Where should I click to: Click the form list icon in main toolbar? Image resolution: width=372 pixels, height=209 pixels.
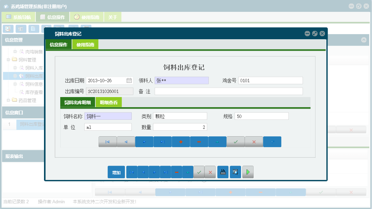(x=21, y=29)
